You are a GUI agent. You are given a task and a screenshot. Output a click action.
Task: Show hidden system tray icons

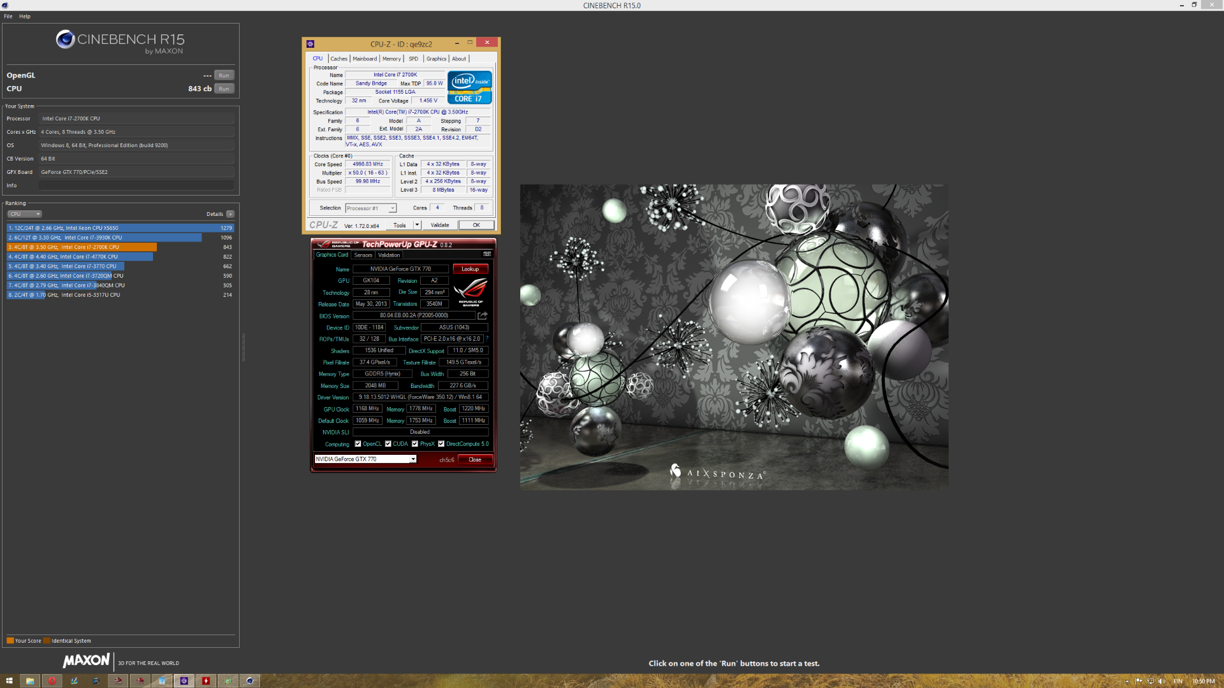click(x=1127, y=681)
